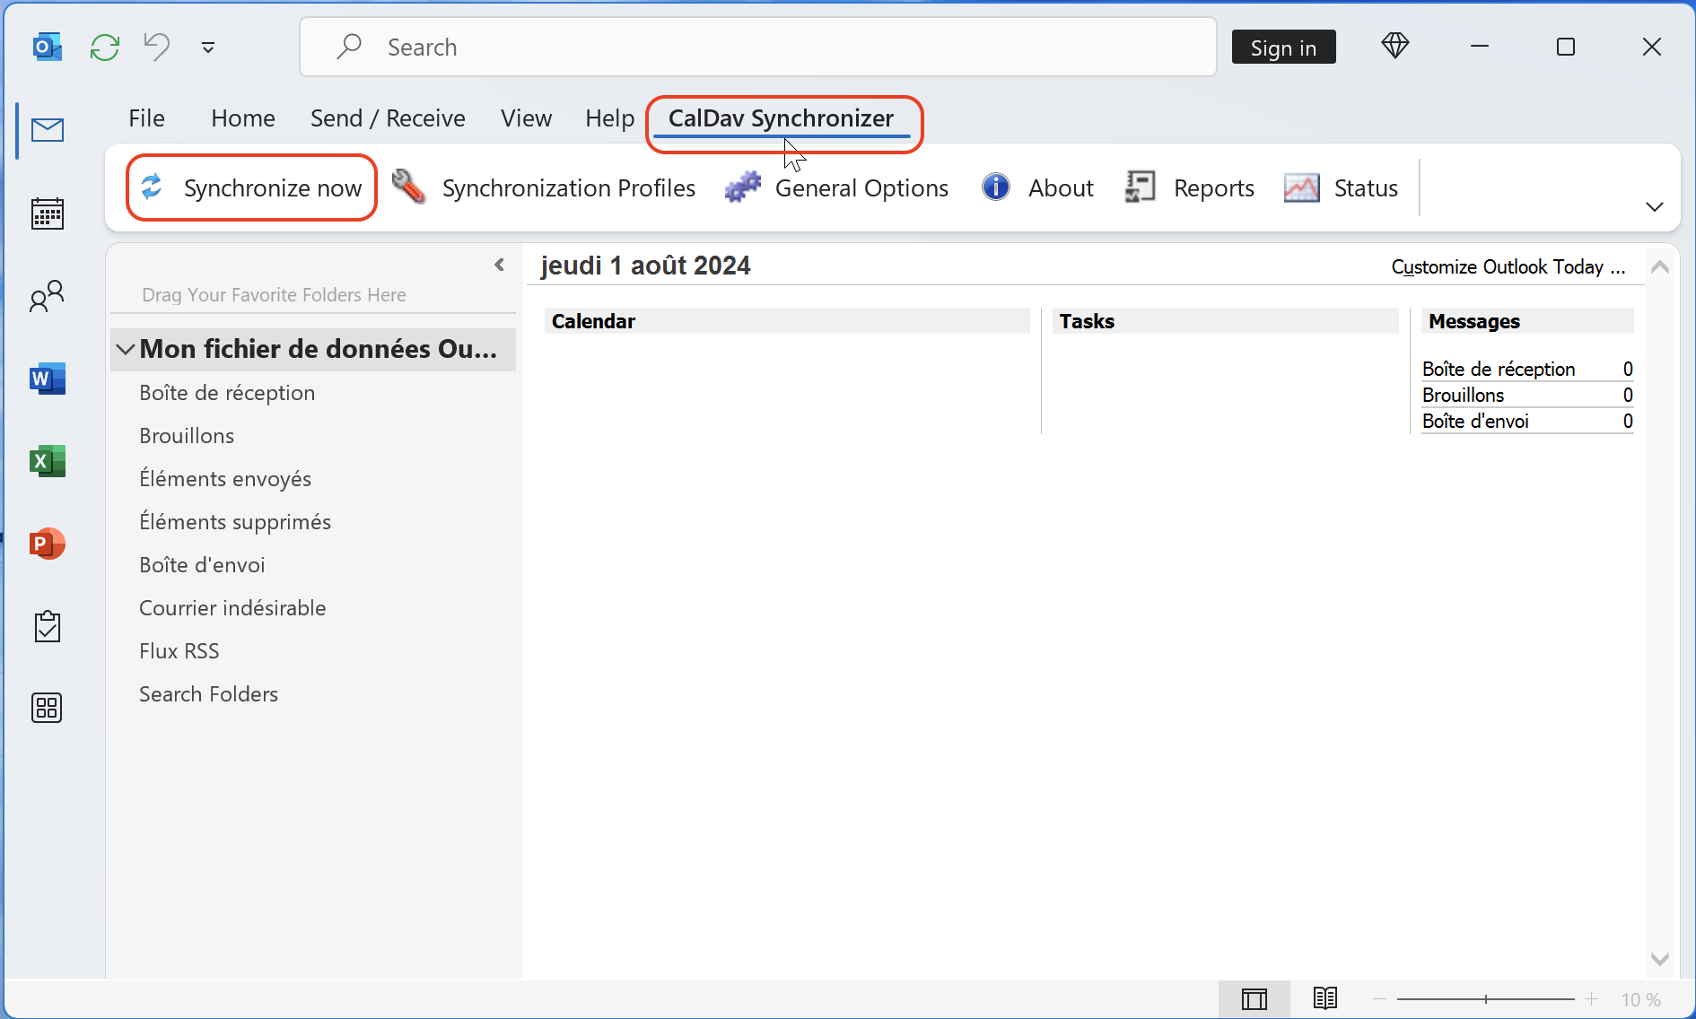Launch Excel from the sidebar
This screenshot has width=1696, height=1019.
pos(48,461)
